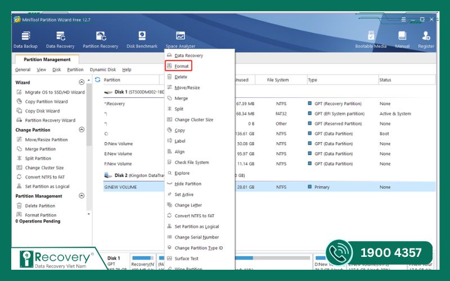Create Bootable Media
450x281 pixels.
(371, 40)
